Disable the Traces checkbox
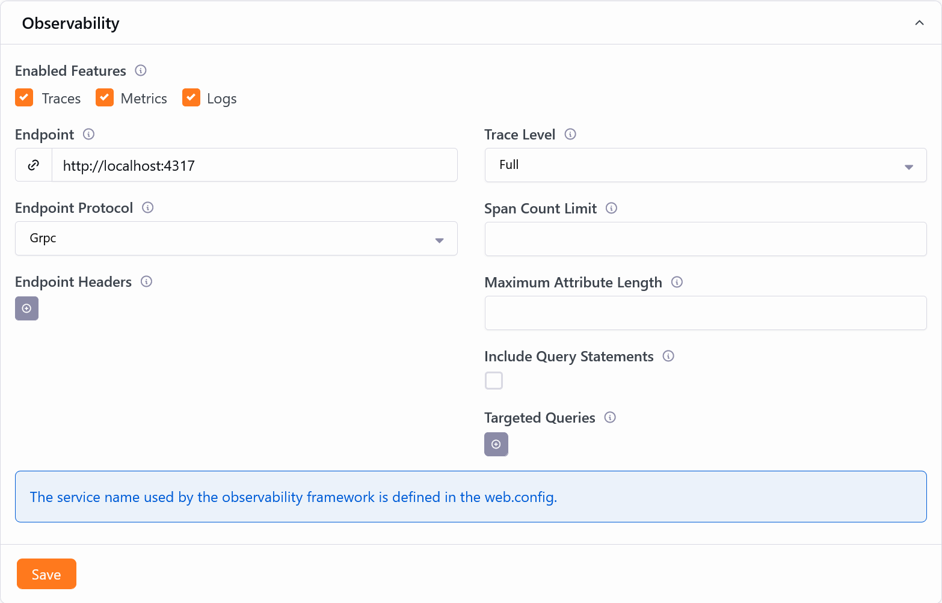This screenshot has width=942, height=603. [24, 97]
